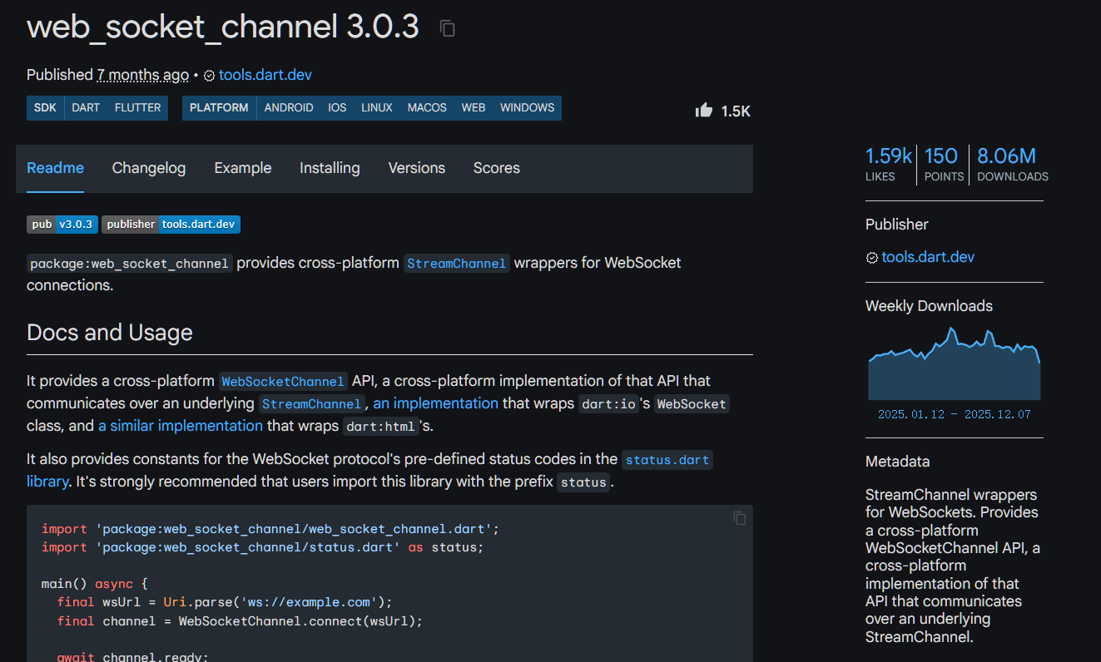This screenshot has height=662, width=1101.
Task: Click the publisher tools.dart.dev badge
Action: [x=171, y=224]
